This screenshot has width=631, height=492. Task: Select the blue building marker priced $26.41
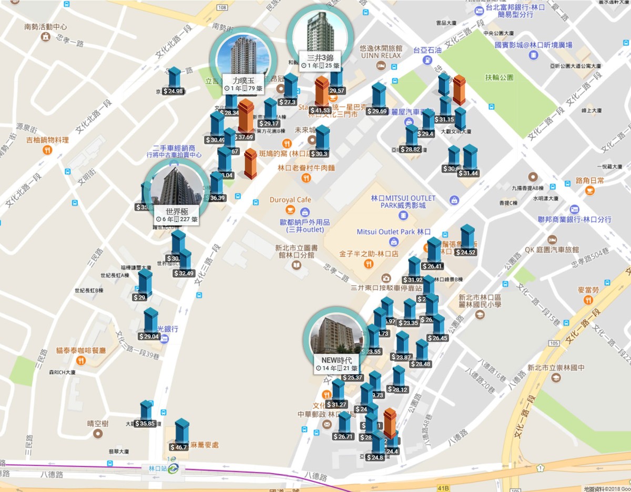(434, 251)
